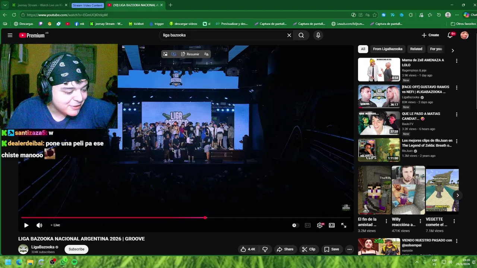The height and width of the screenshot is (268, 477).
Task: Close the LIGA BAZOOKA NACIONAL tab
Action: click(x=161, y=5)
